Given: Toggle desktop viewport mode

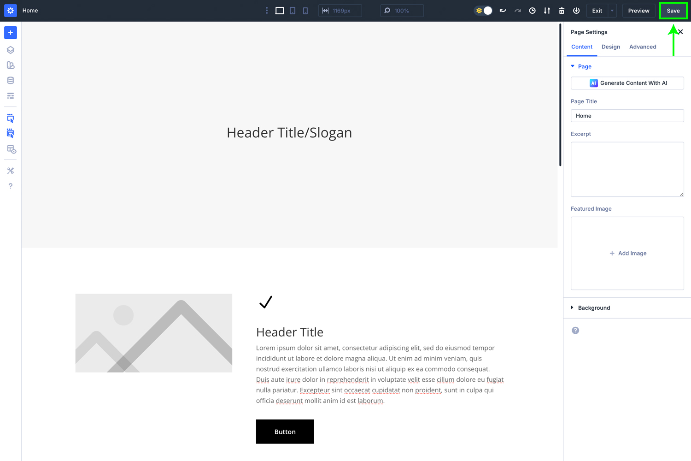Looking at the screenshot, I should [x=280, y=10].
